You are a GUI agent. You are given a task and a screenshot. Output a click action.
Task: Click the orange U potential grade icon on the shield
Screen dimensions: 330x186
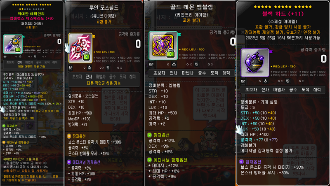tap(69, 136)
